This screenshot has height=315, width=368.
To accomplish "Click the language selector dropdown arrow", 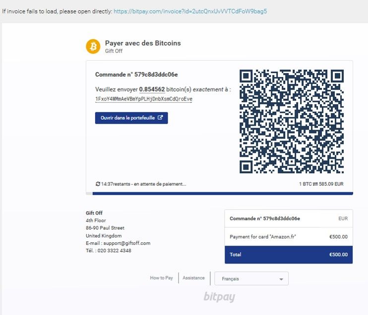I will pyautogui.click(x=281, y=279).
